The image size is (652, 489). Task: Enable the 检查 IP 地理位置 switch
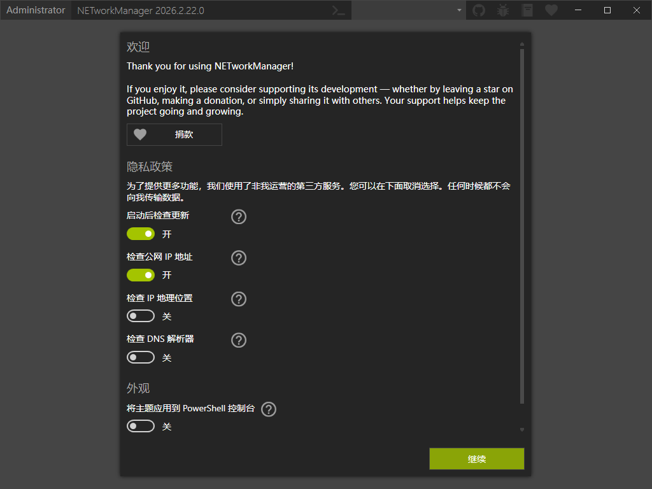click(140, 316)
